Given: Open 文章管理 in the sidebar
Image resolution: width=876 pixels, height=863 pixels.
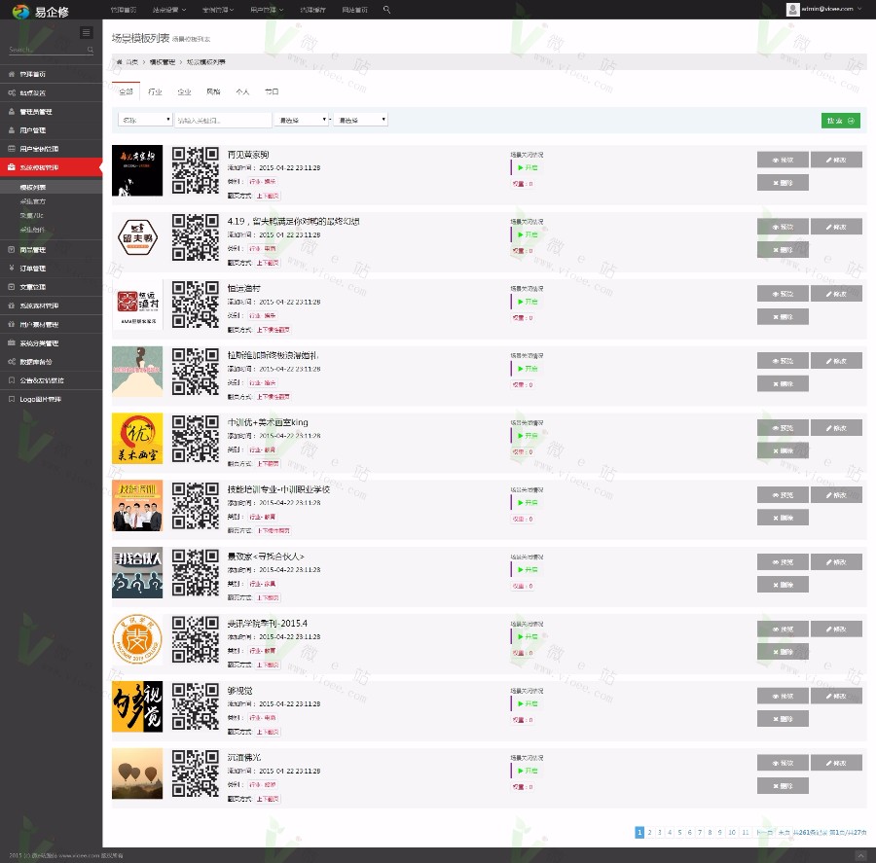Looking at the screenshot, I should coord(51,287).
